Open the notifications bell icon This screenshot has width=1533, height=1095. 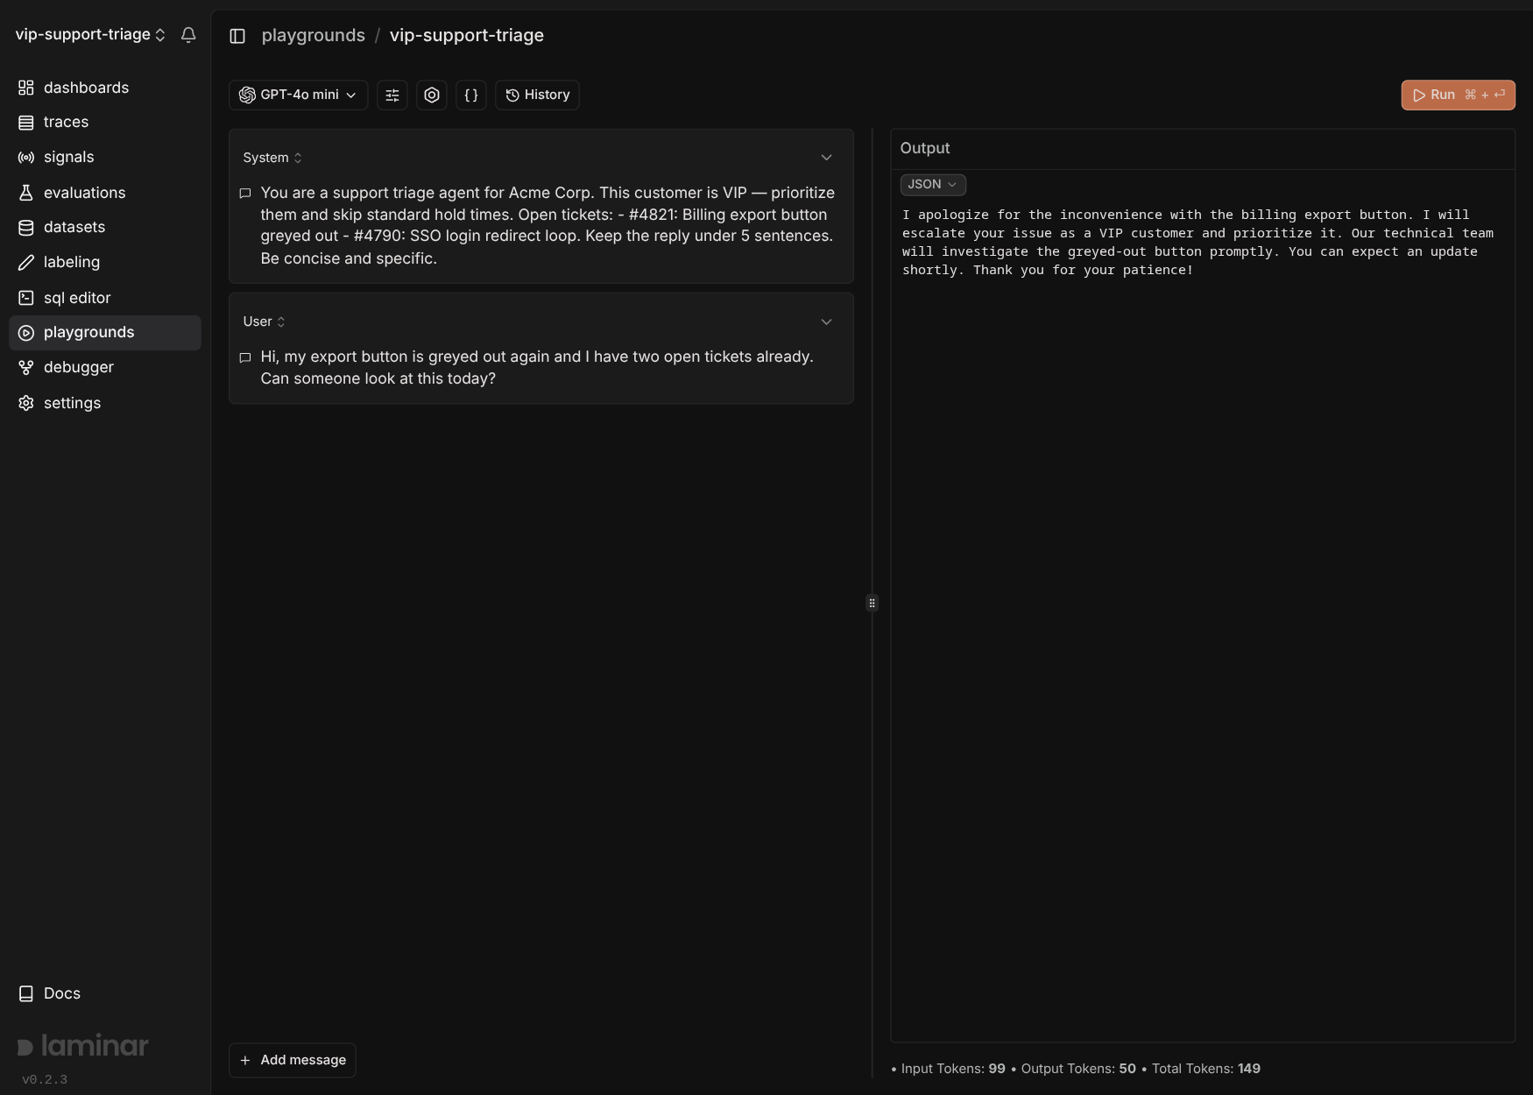coord(188,35)
